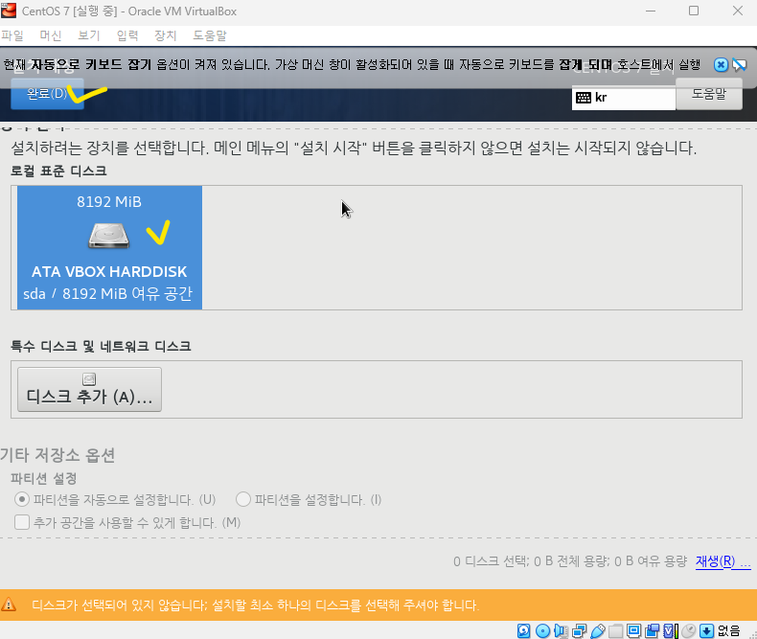This screenshot has height=639, width=757.
Task: Click the 디스크 추가 (A)... button
Action: [x=89, y=390]
